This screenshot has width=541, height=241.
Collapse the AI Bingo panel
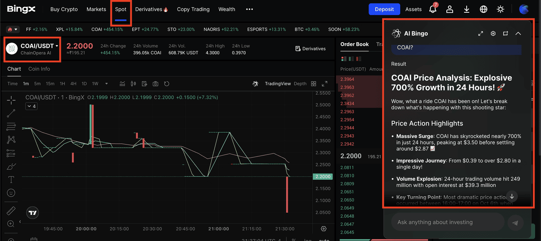(x=518, y=33)
